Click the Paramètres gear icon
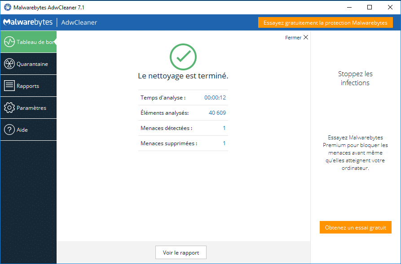This screenshot has height=264, width=401. pos(9,108)
